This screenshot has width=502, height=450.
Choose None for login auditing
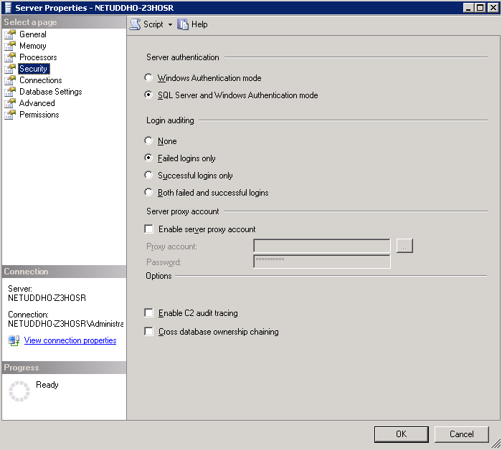(x=148, y=141)
